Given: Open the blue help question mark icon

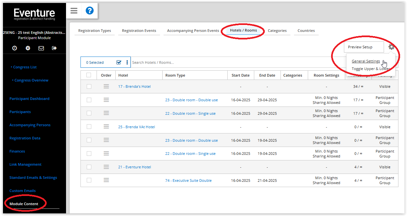Looking at the screenshot, I should click(90, 11).
